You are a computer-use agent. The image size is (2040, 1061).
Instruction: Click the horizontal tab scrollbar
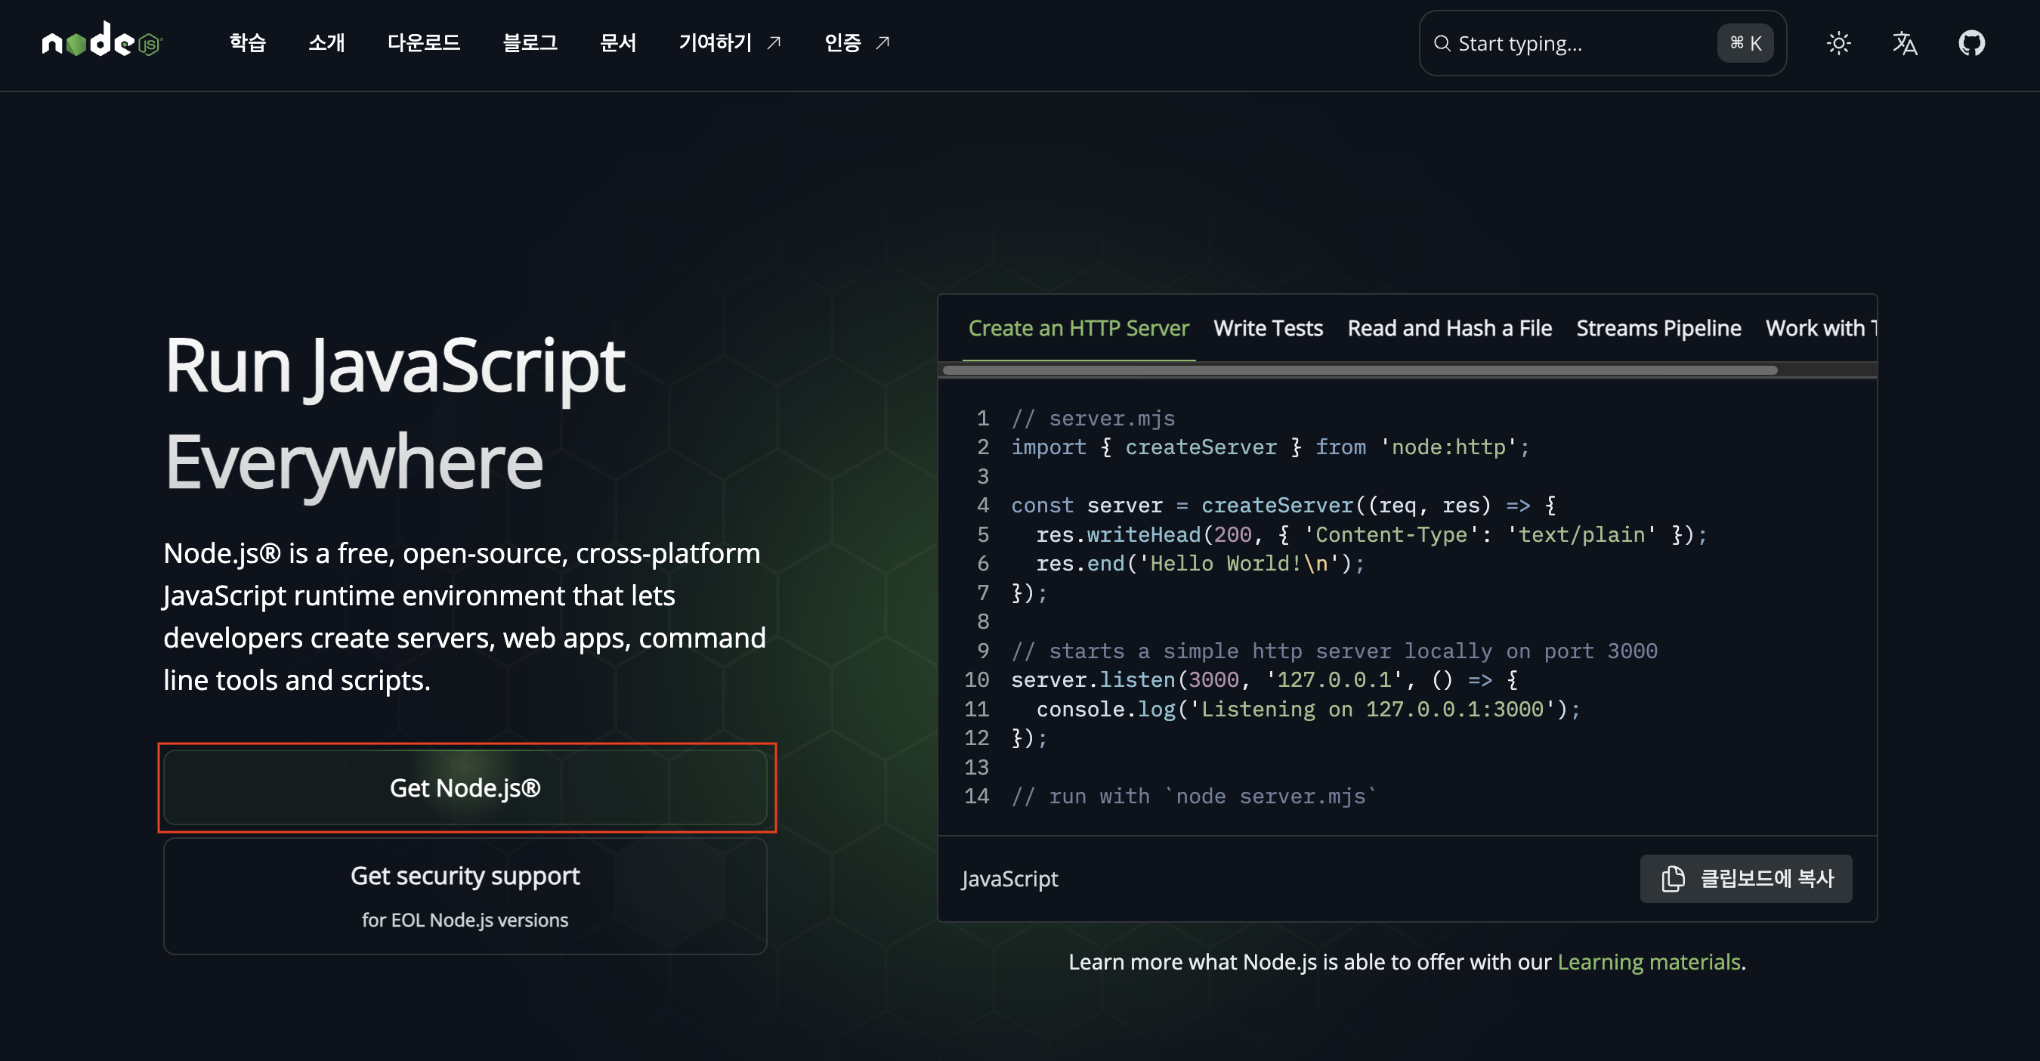pos(1359,370)
